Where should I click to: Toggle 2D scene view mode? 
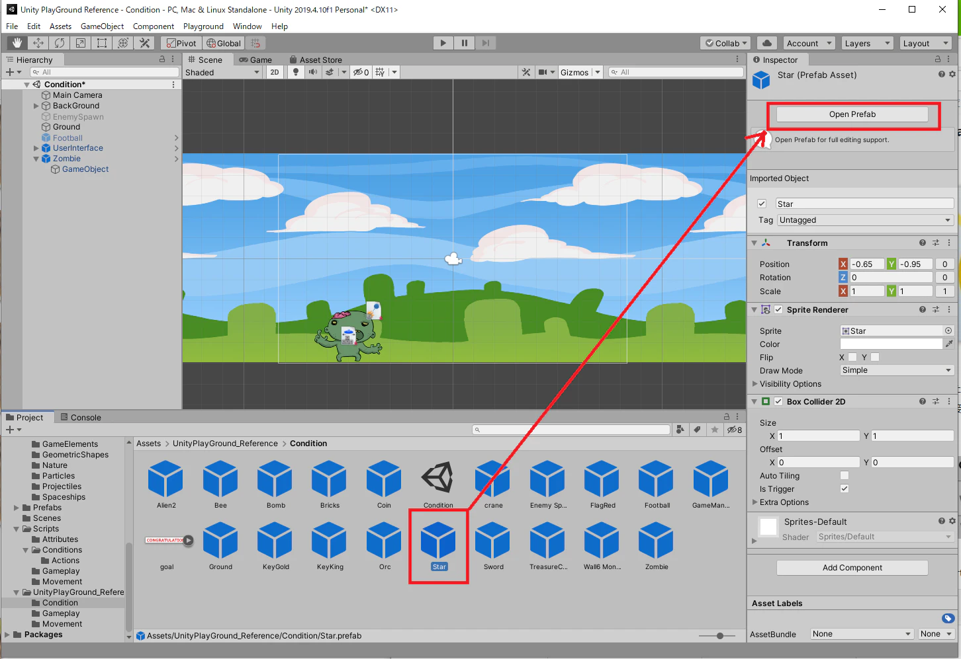(x=275, y=72)
